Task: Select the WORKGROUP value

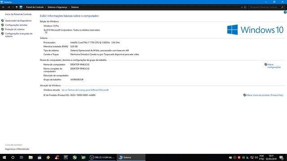Action: [77, 80]
